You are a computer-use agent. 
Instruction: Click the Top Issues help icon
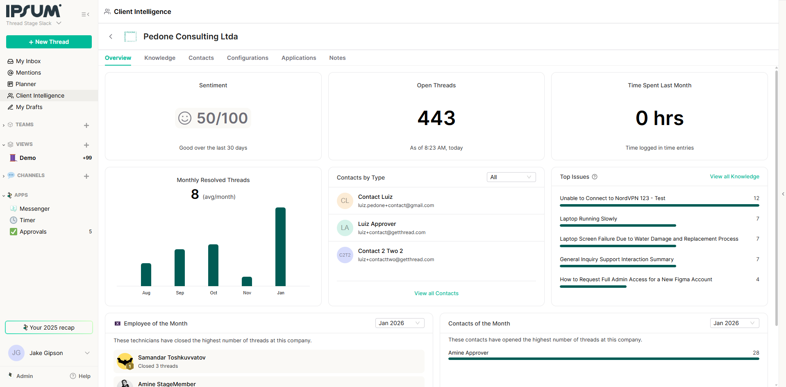click(x=595, y=177)
